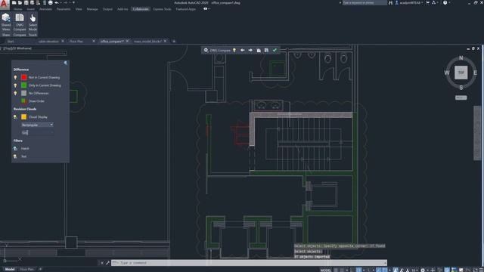Open workspace switching gear in status bar
The height and width of the screenshot is (272, 484).
(x=423, y=270)
